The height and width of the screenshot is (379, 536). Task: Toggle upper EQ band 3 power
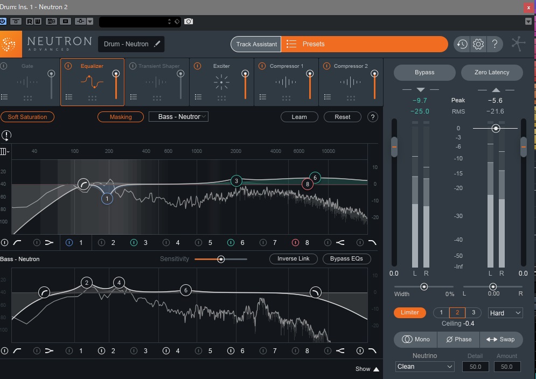tap(134, 243)
